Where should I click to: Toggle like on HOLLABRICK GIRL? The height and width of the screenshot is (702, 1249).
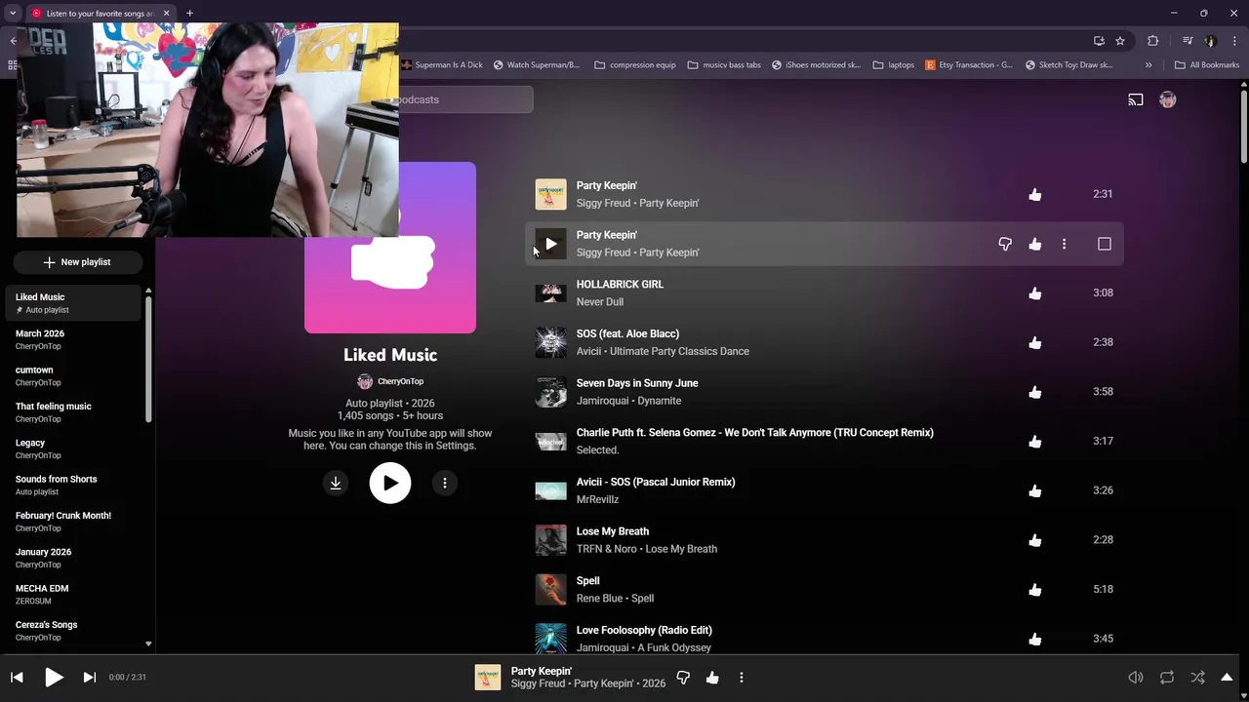point(1035,292)
